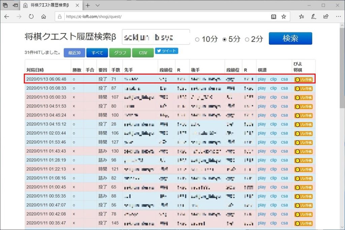Open play link for 00:47:07 game
The image size is (345, 230).
(x=262, y=205)
